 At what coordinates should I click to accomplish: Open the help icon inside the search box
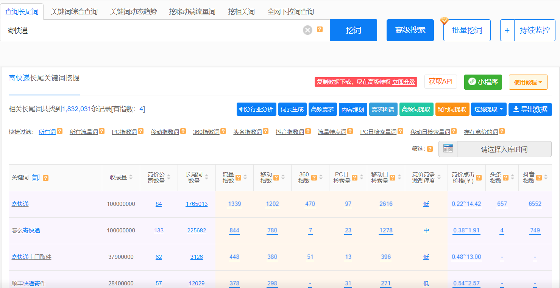pyautogui.click(x=320, y=29)
